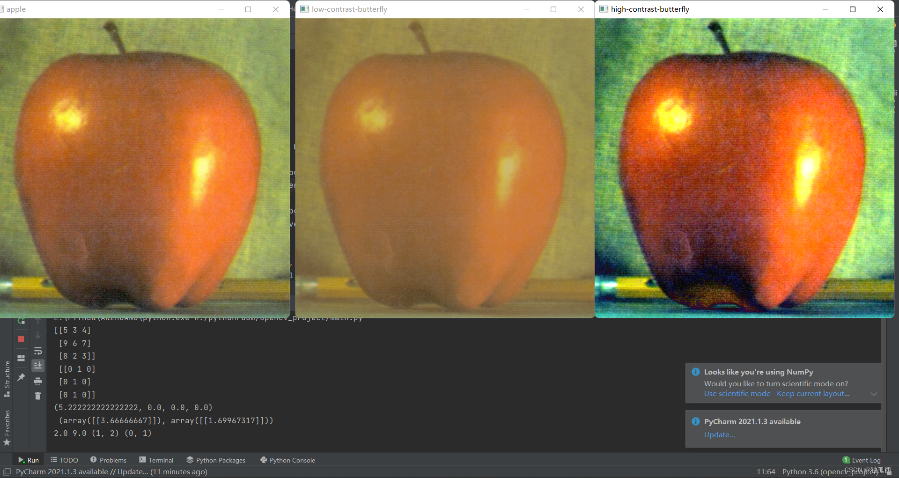Switch to the Run tab
This screenshot has width=899, height=478.
(x=29, y=460)
